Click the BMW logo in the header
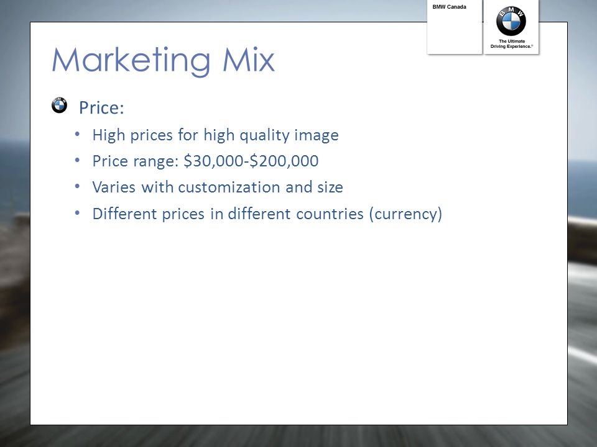Viewport: 597px width, 447px height. coord(511,21)
